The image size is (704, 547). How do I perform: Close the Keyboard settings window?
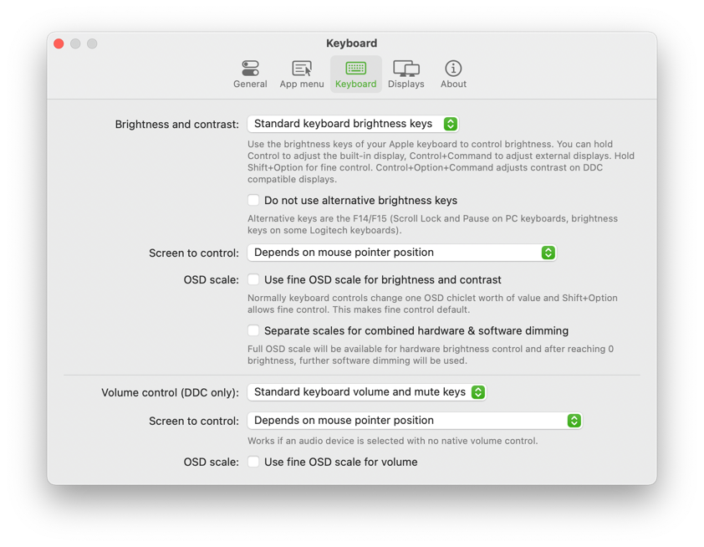59,43
